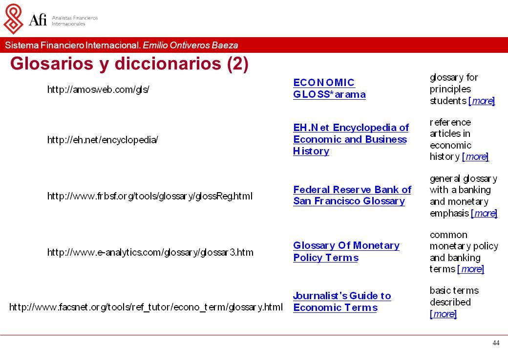Click the description 'common monetary policy and banking'
The height and width of the screenshot is (352, 508).
[x=464, y=246]
